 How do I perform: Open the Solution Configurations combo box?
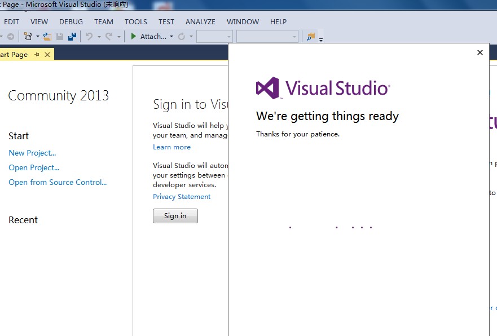coord(214,37)
